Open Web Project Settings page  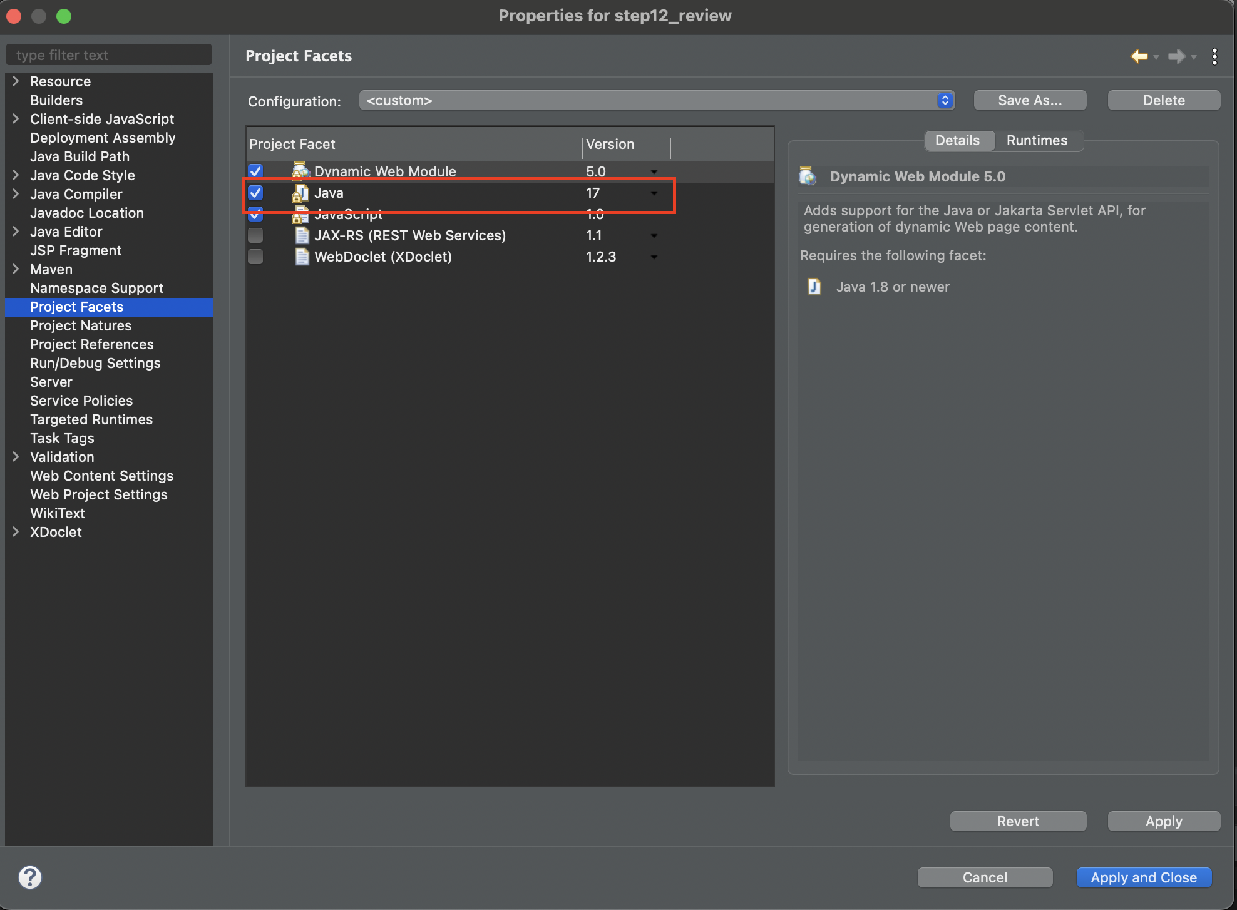(99, 494)
